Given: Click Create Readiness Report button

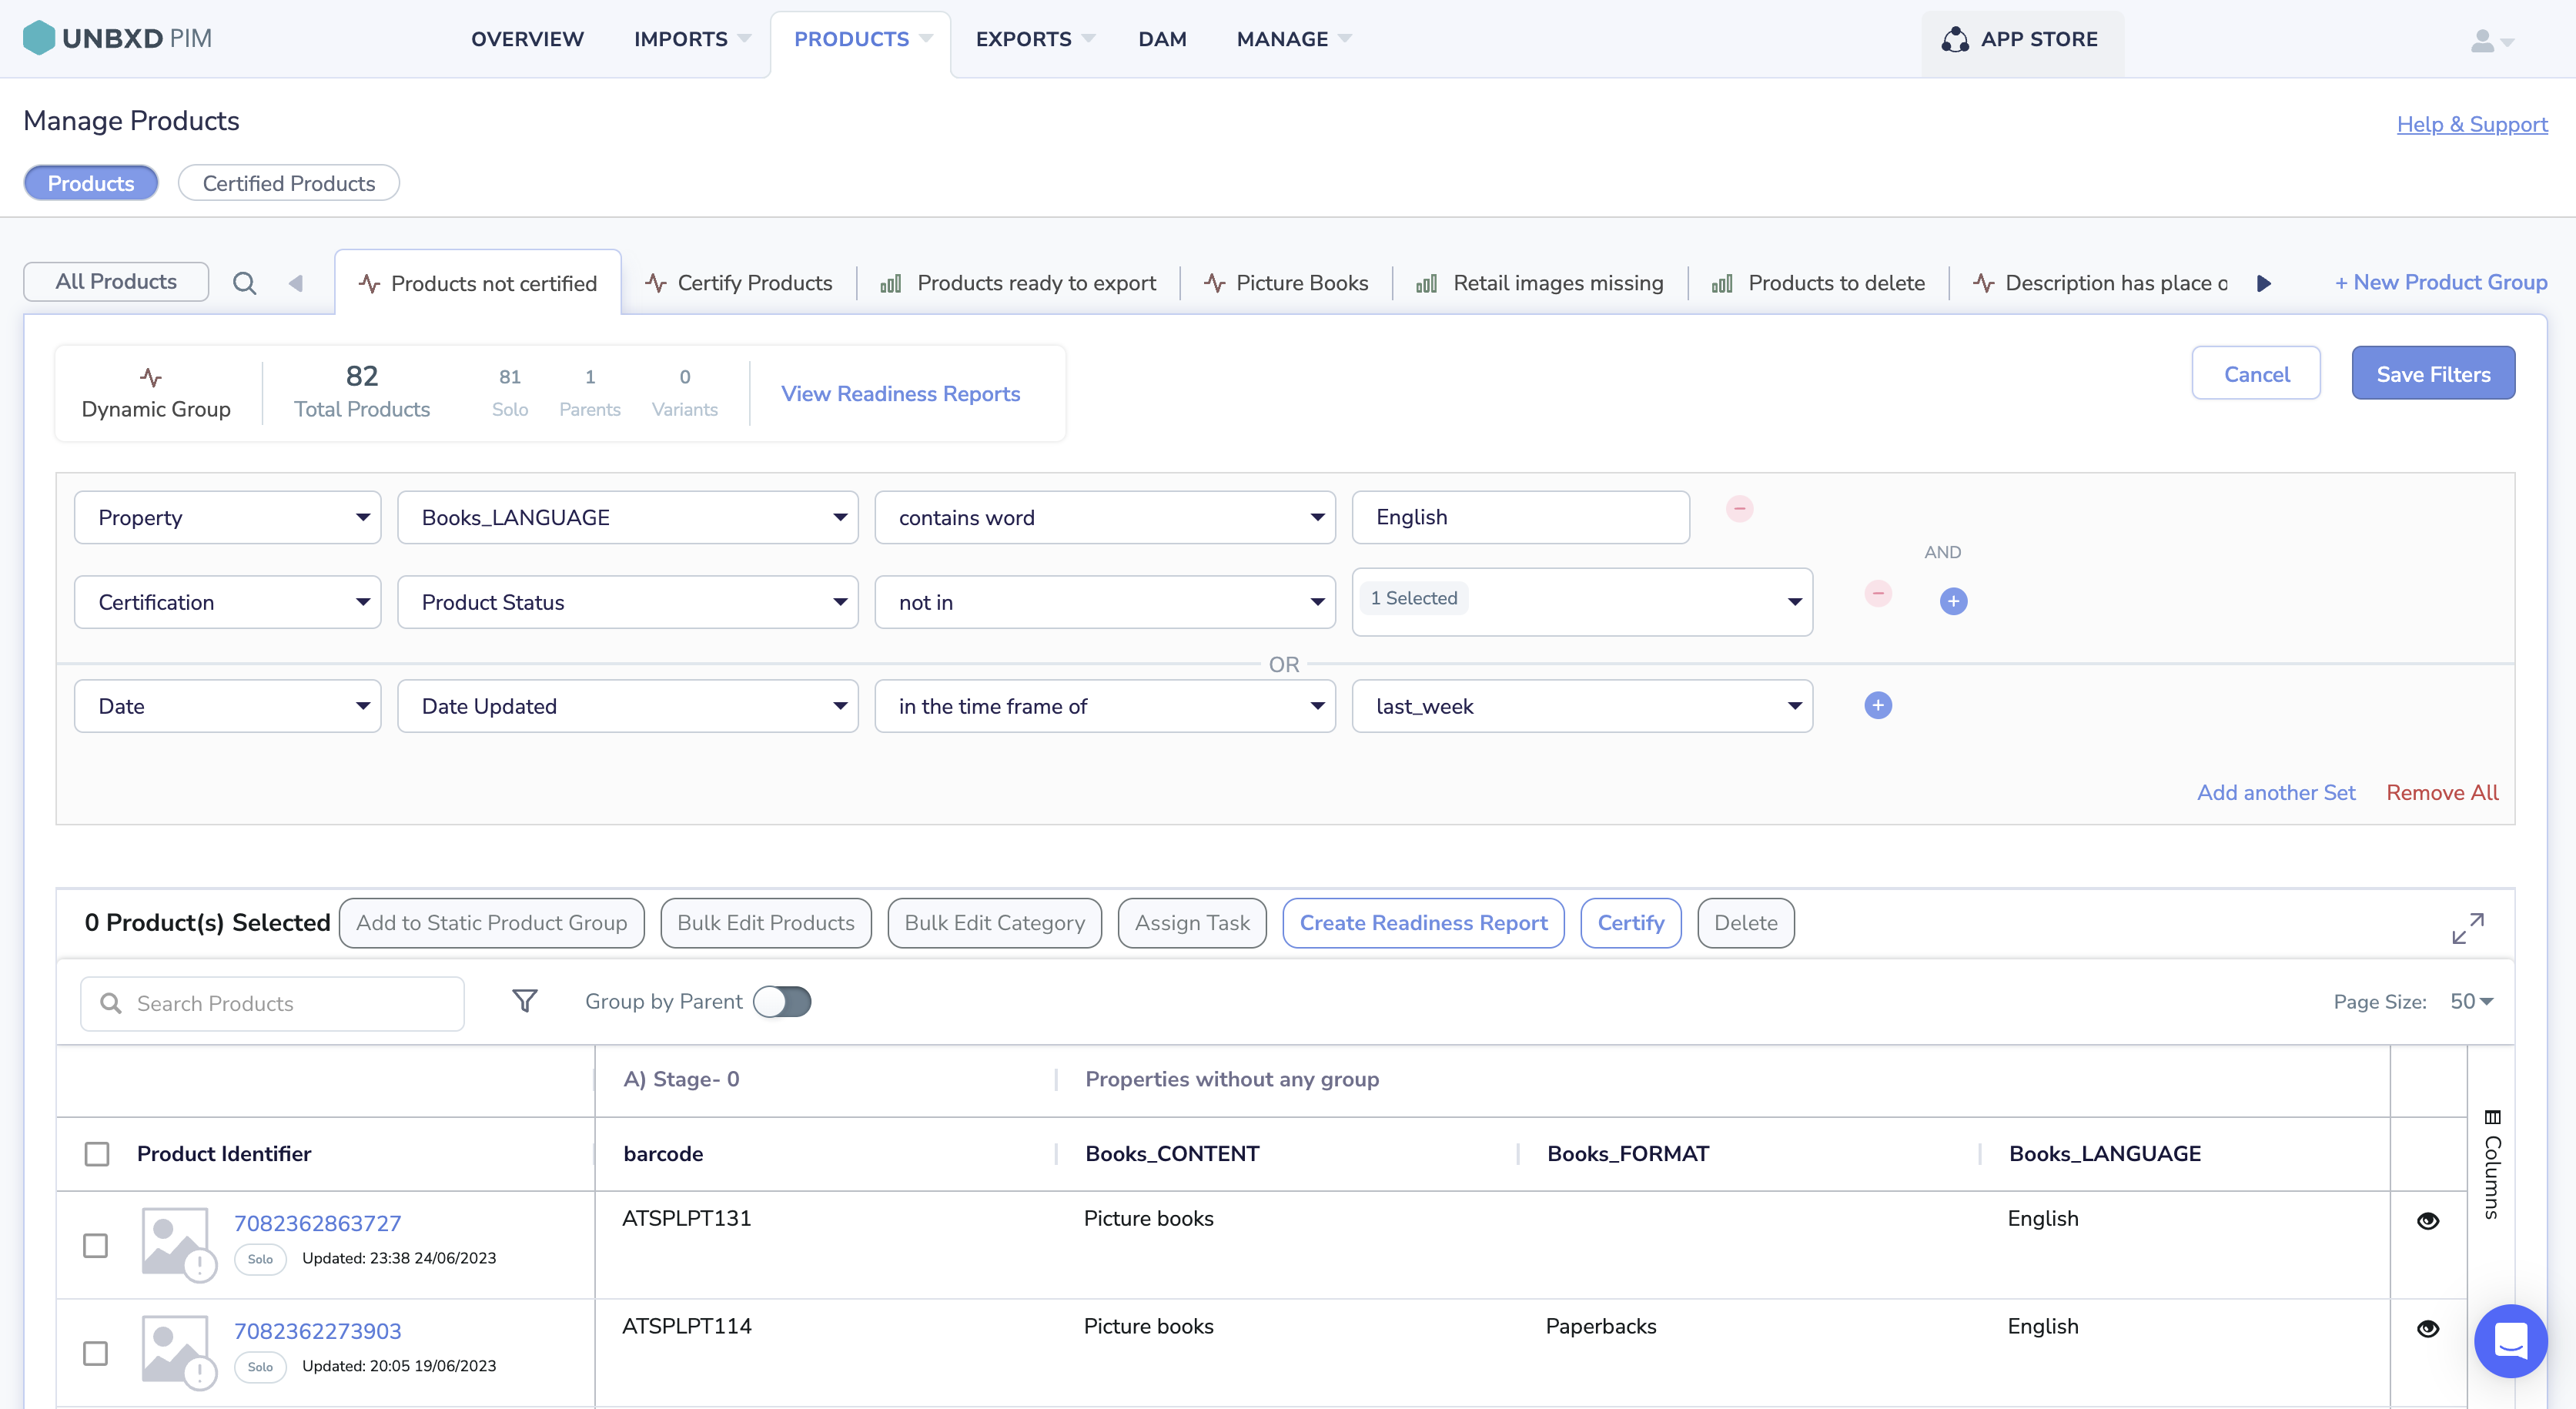Looking at the screenshot, I should click(x=1423, y=922).
